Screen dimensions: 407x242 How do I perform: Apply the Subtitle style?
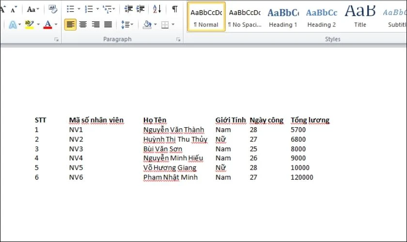(394, 16)
